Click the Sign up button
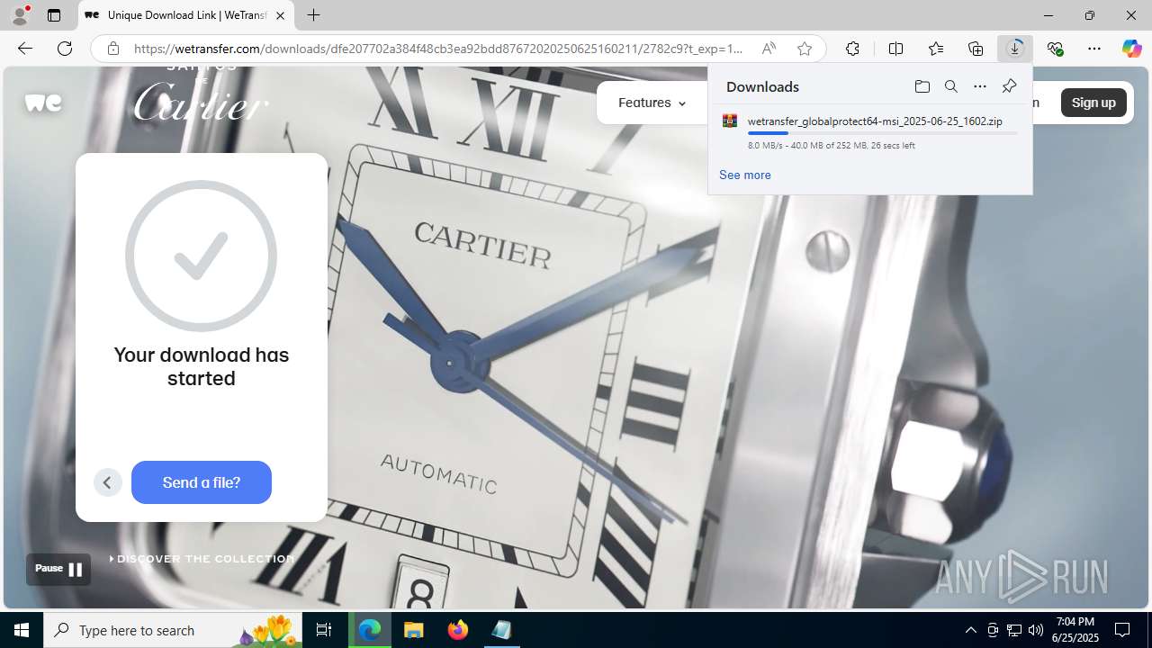This screenshot has width=1152, height=648. click(x=1093, y=103)
